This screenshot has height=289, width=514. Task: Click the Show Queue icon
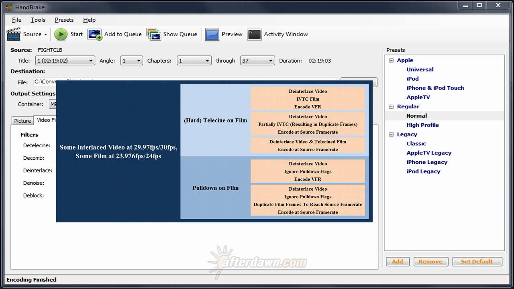coord(154,34)
